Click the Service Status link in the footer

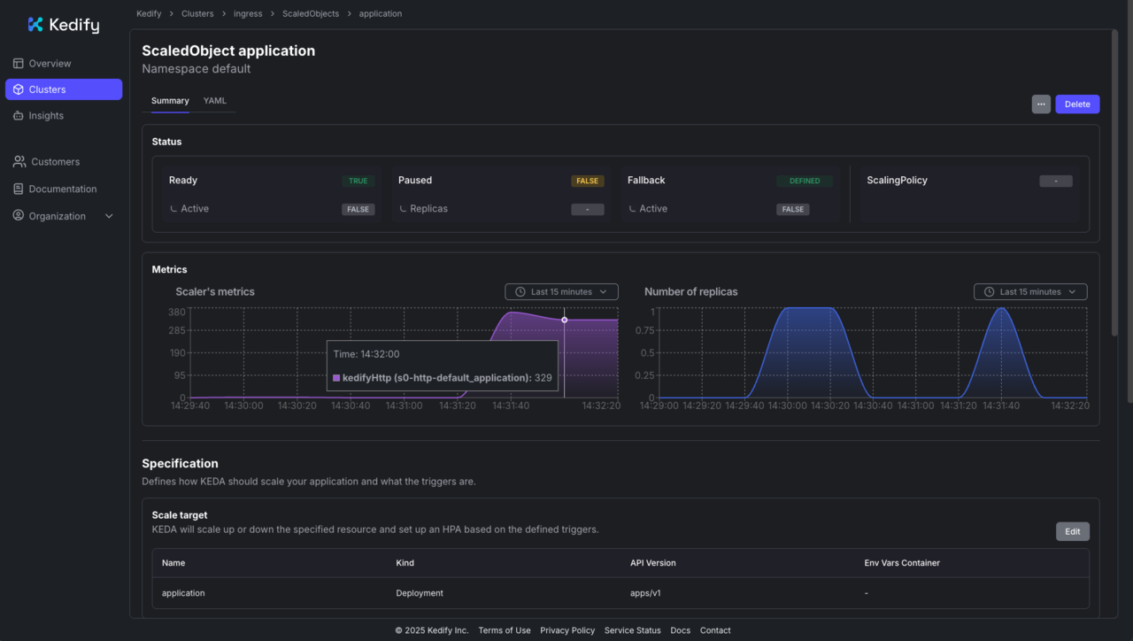click(x=632, y=629)
